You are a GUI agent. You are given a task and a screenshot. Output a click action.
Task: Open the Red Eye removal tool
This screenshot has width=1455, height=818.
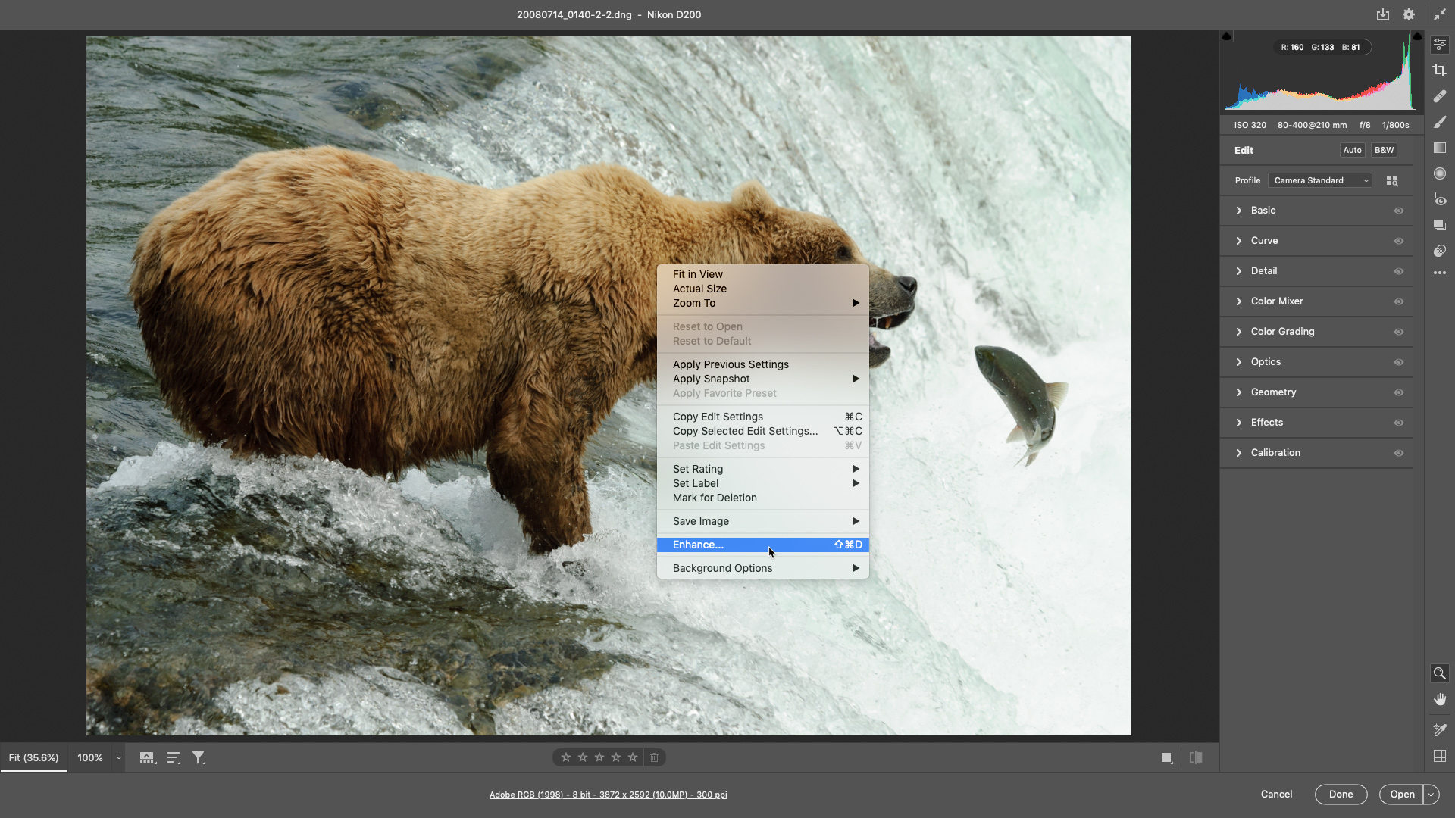tap(1440, 200)
